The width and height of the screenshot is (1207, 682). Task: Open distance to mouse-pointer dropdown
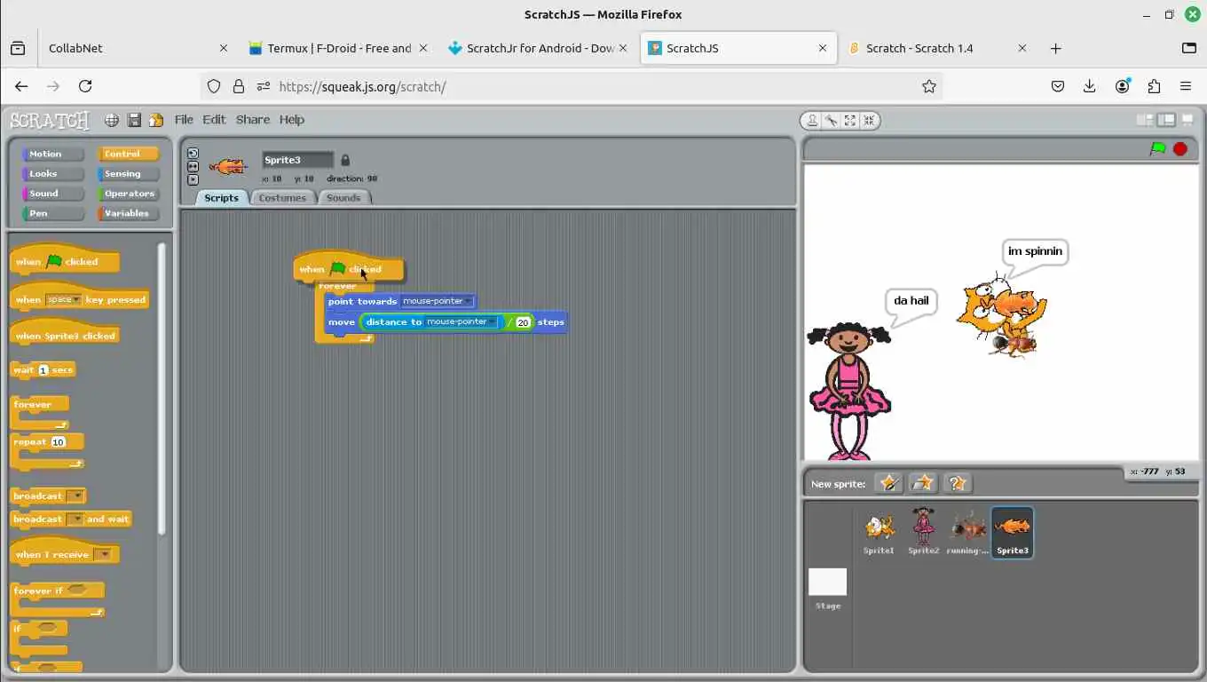coord(461,321)
